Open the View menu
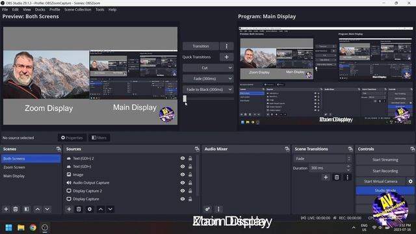Image resolution: width=416 pixels, height=234 pixels. [27, 10]
